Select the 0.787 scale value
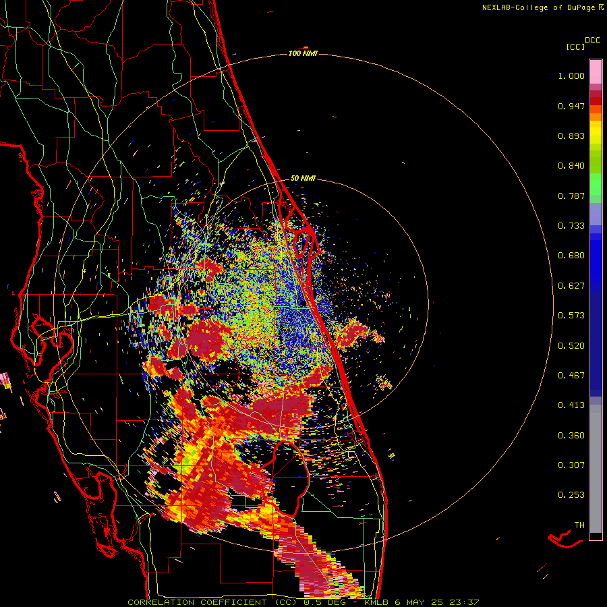Screen dimensions: 607x607 click(x=571, y=196)
